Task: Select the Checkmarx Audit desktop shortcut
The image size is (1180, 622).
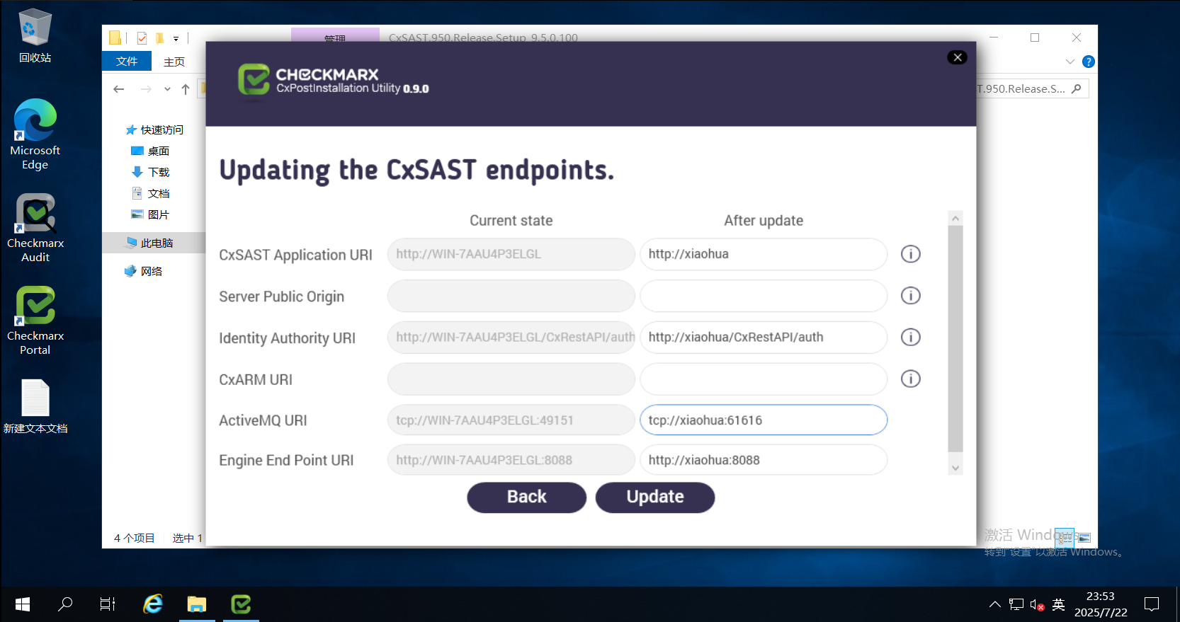Action: pyautogui.click(x=35, y=228)
